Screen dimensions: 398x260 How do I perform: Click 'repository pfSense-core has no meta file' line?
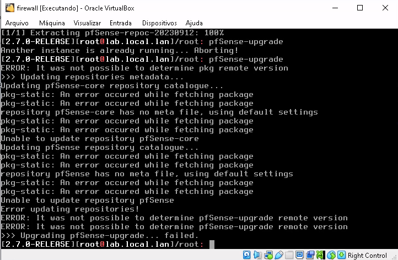(159, 112)
